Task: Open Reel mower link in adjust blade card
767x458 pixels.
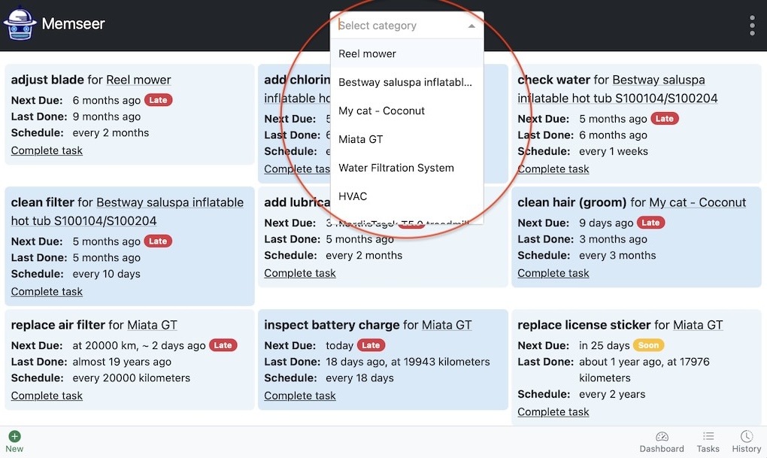Action: pyautogui.click(x=138, y=80)
